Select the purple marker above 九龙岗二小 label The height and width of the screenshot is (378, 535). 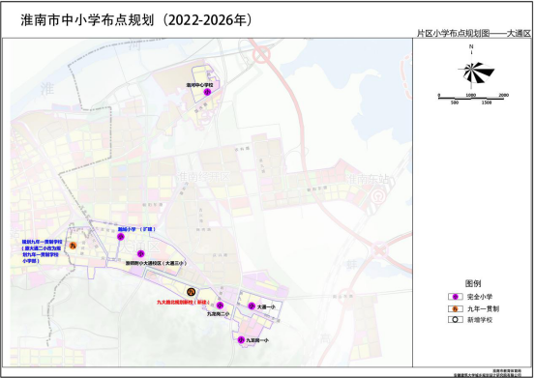pos(220,305)
